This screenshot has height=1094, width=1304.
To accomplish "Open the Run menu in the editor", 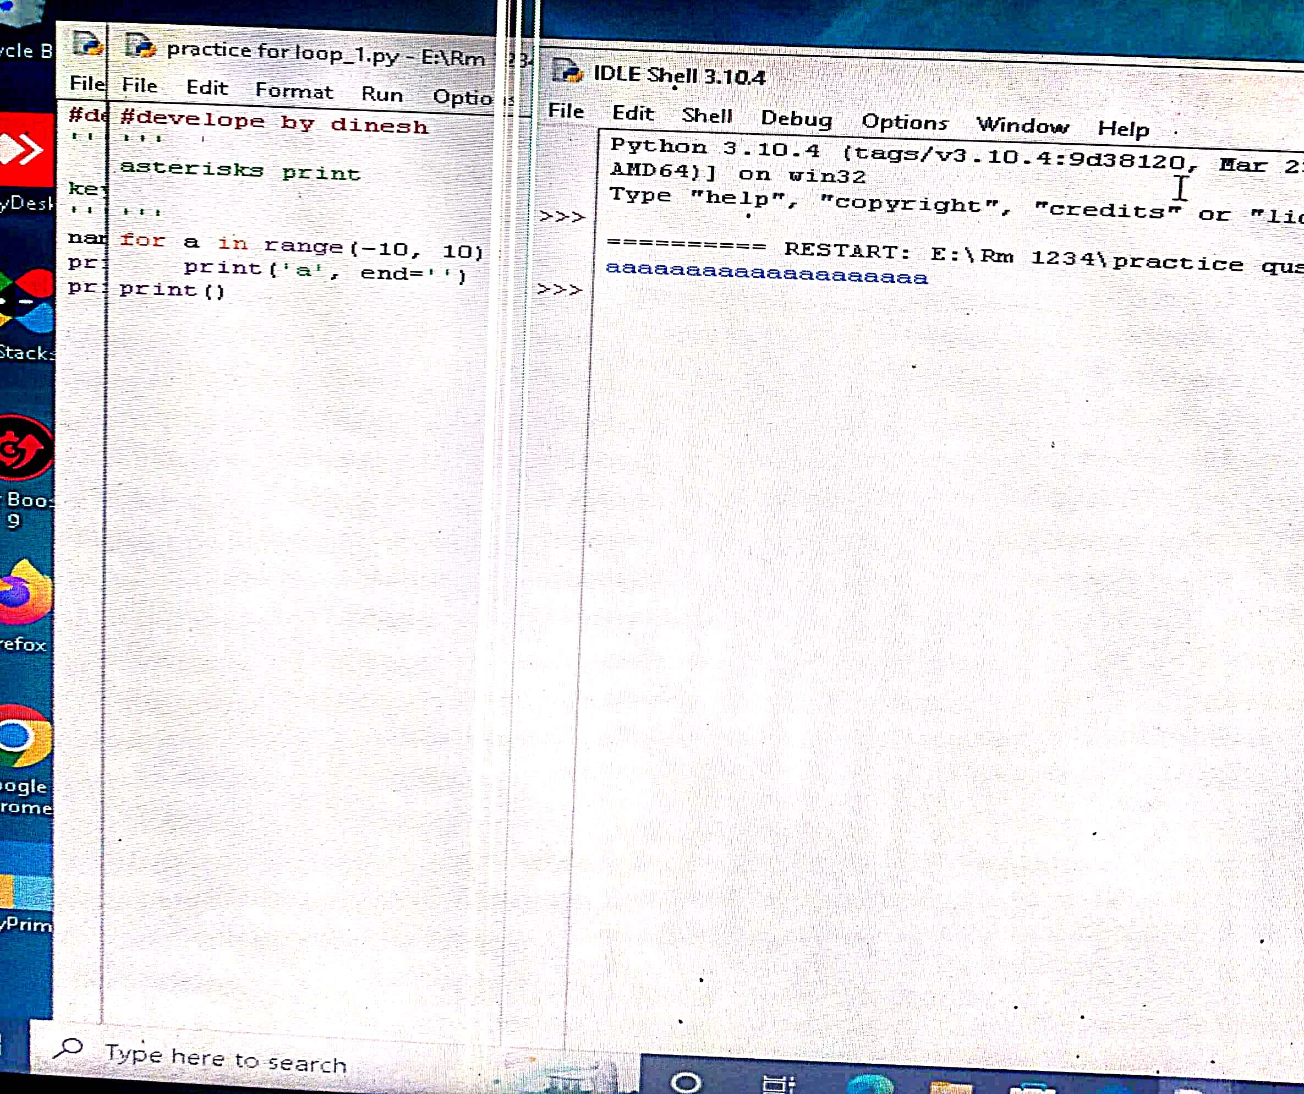I will pos(382,94).
